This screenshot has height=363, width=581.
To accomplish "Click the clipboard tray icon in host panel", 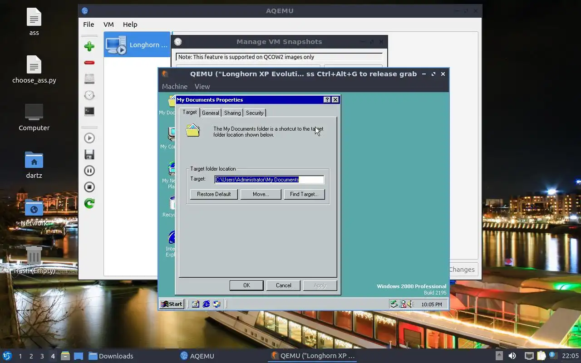I will coord(542,356).
